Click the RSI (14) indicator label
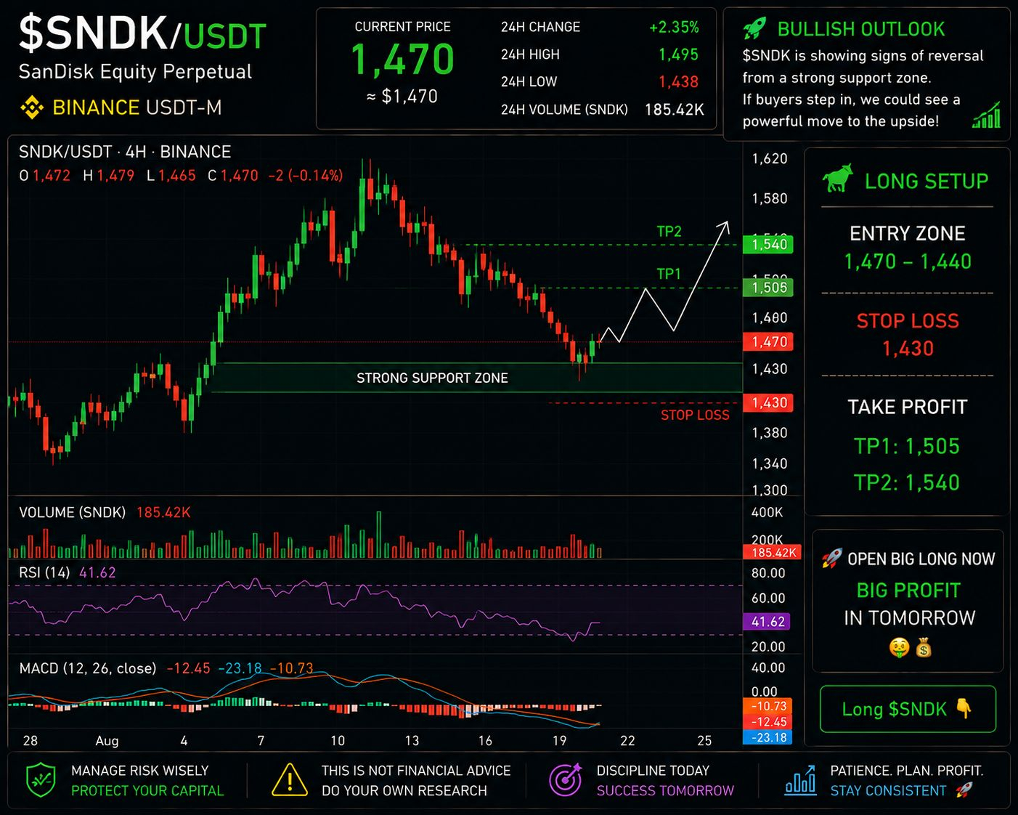 (x=44, y=572)
